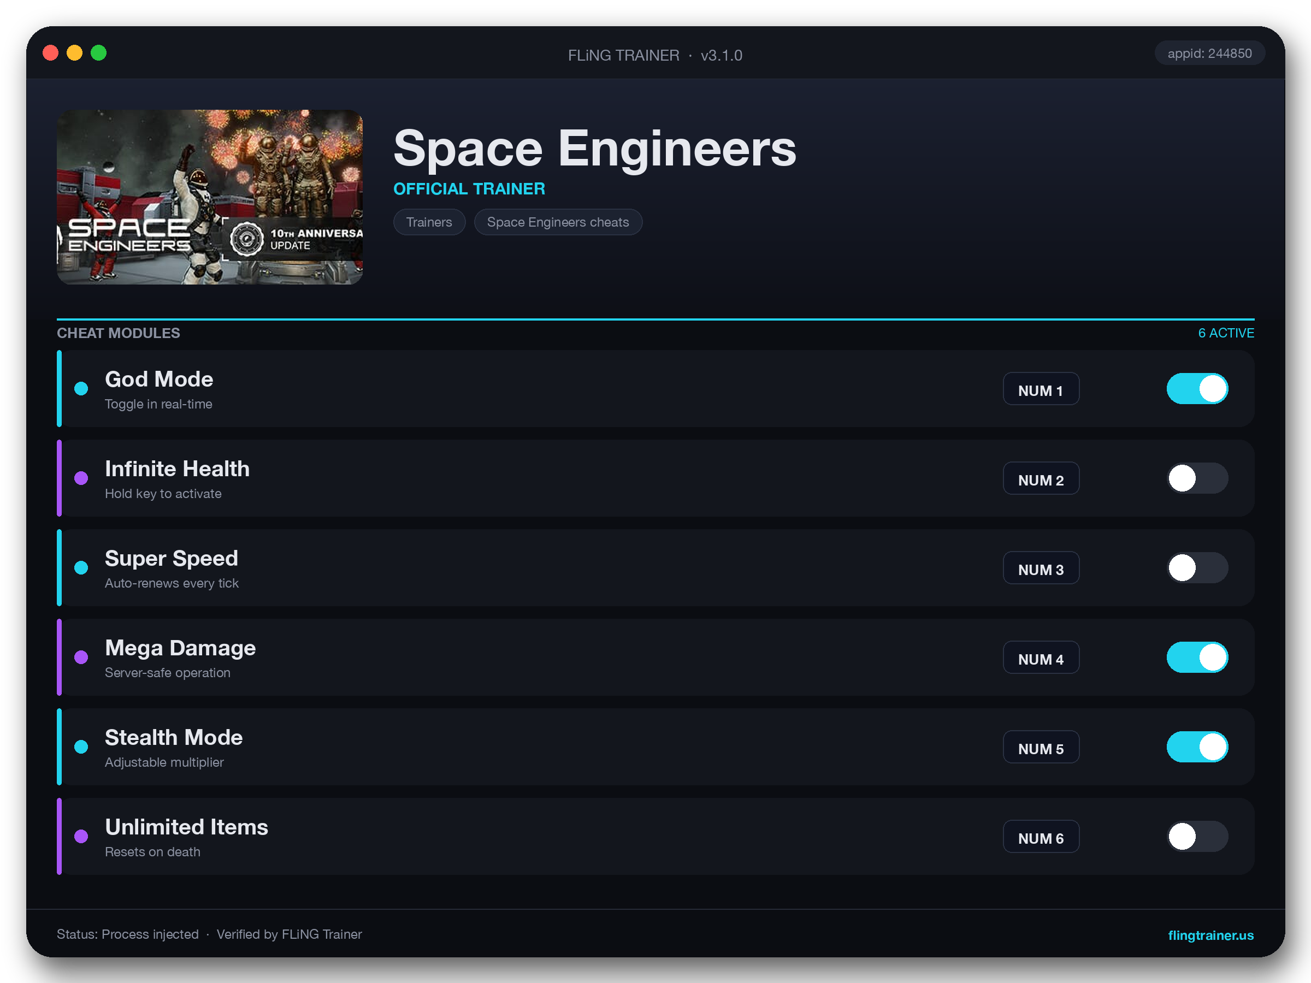The width and height of the screenshot is (1311, 983).
Task: Click the "Adjustable multiplier" description
Action: coord(164,762)
